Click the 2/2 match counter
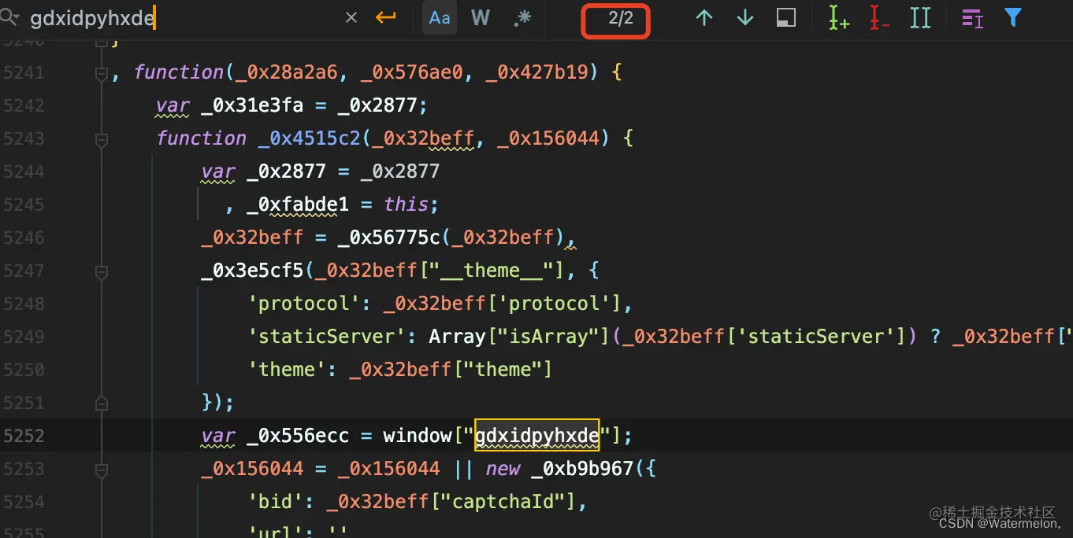Image resolution: width=1073 pixels, height=538 pixels. (x=620, y=19)
